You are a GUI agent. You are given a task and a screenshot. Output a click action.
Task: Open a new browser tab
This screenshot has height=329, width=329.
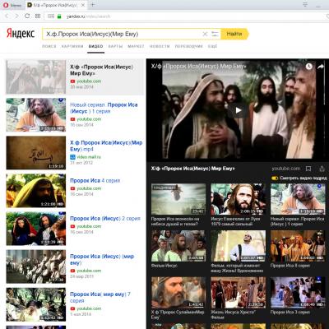93,5
